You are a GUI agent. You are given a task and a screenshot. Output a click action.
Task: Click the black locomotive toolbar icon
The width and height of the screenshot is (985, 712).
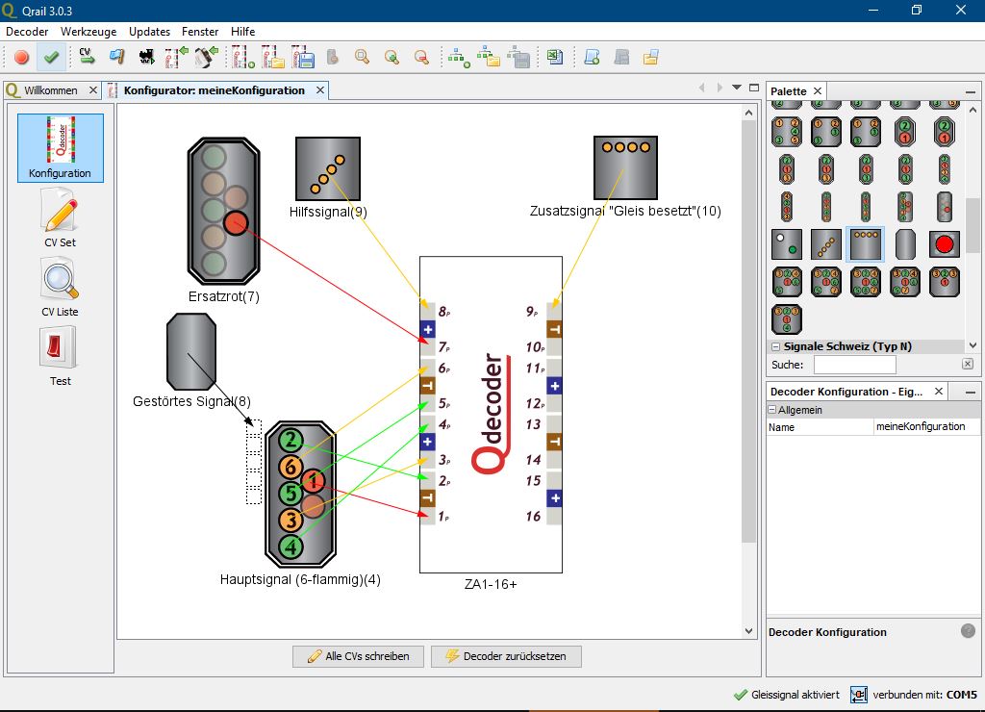tap(146, 57)
